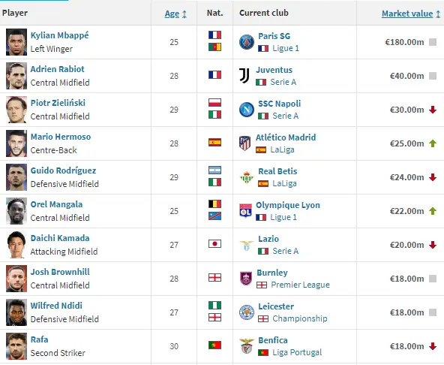
Task: Click the Atlético Madrid club badge
Action: pos(244,143)
